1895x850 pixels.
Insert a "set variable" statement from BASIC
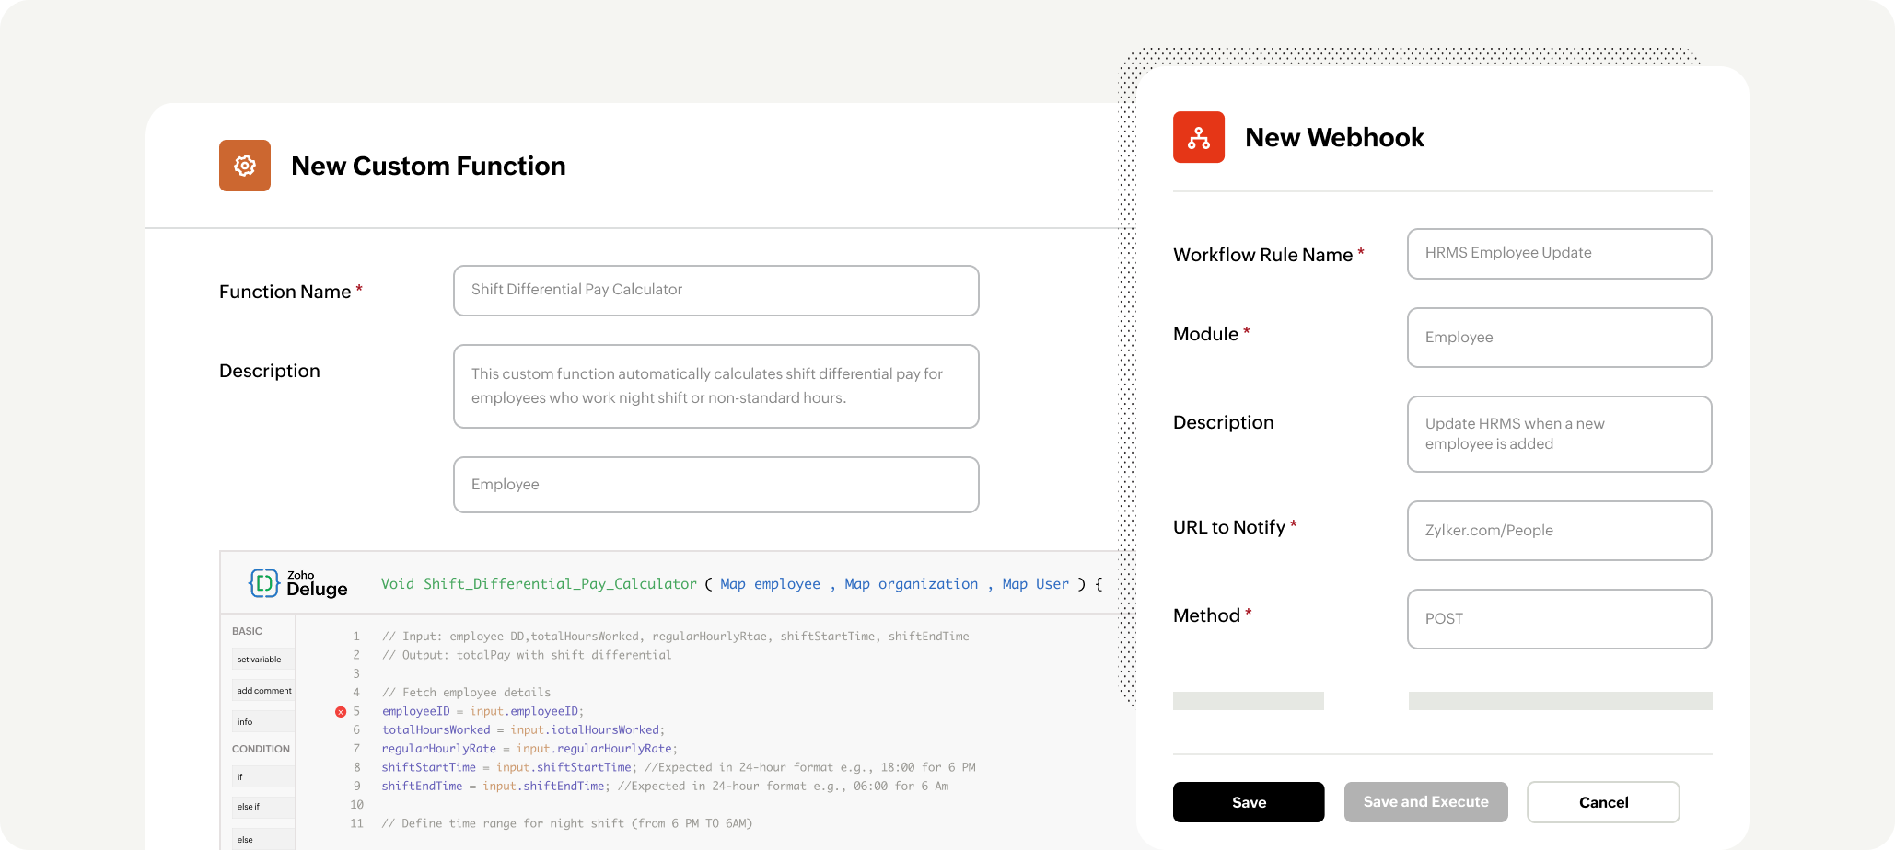tap(262, 660)
